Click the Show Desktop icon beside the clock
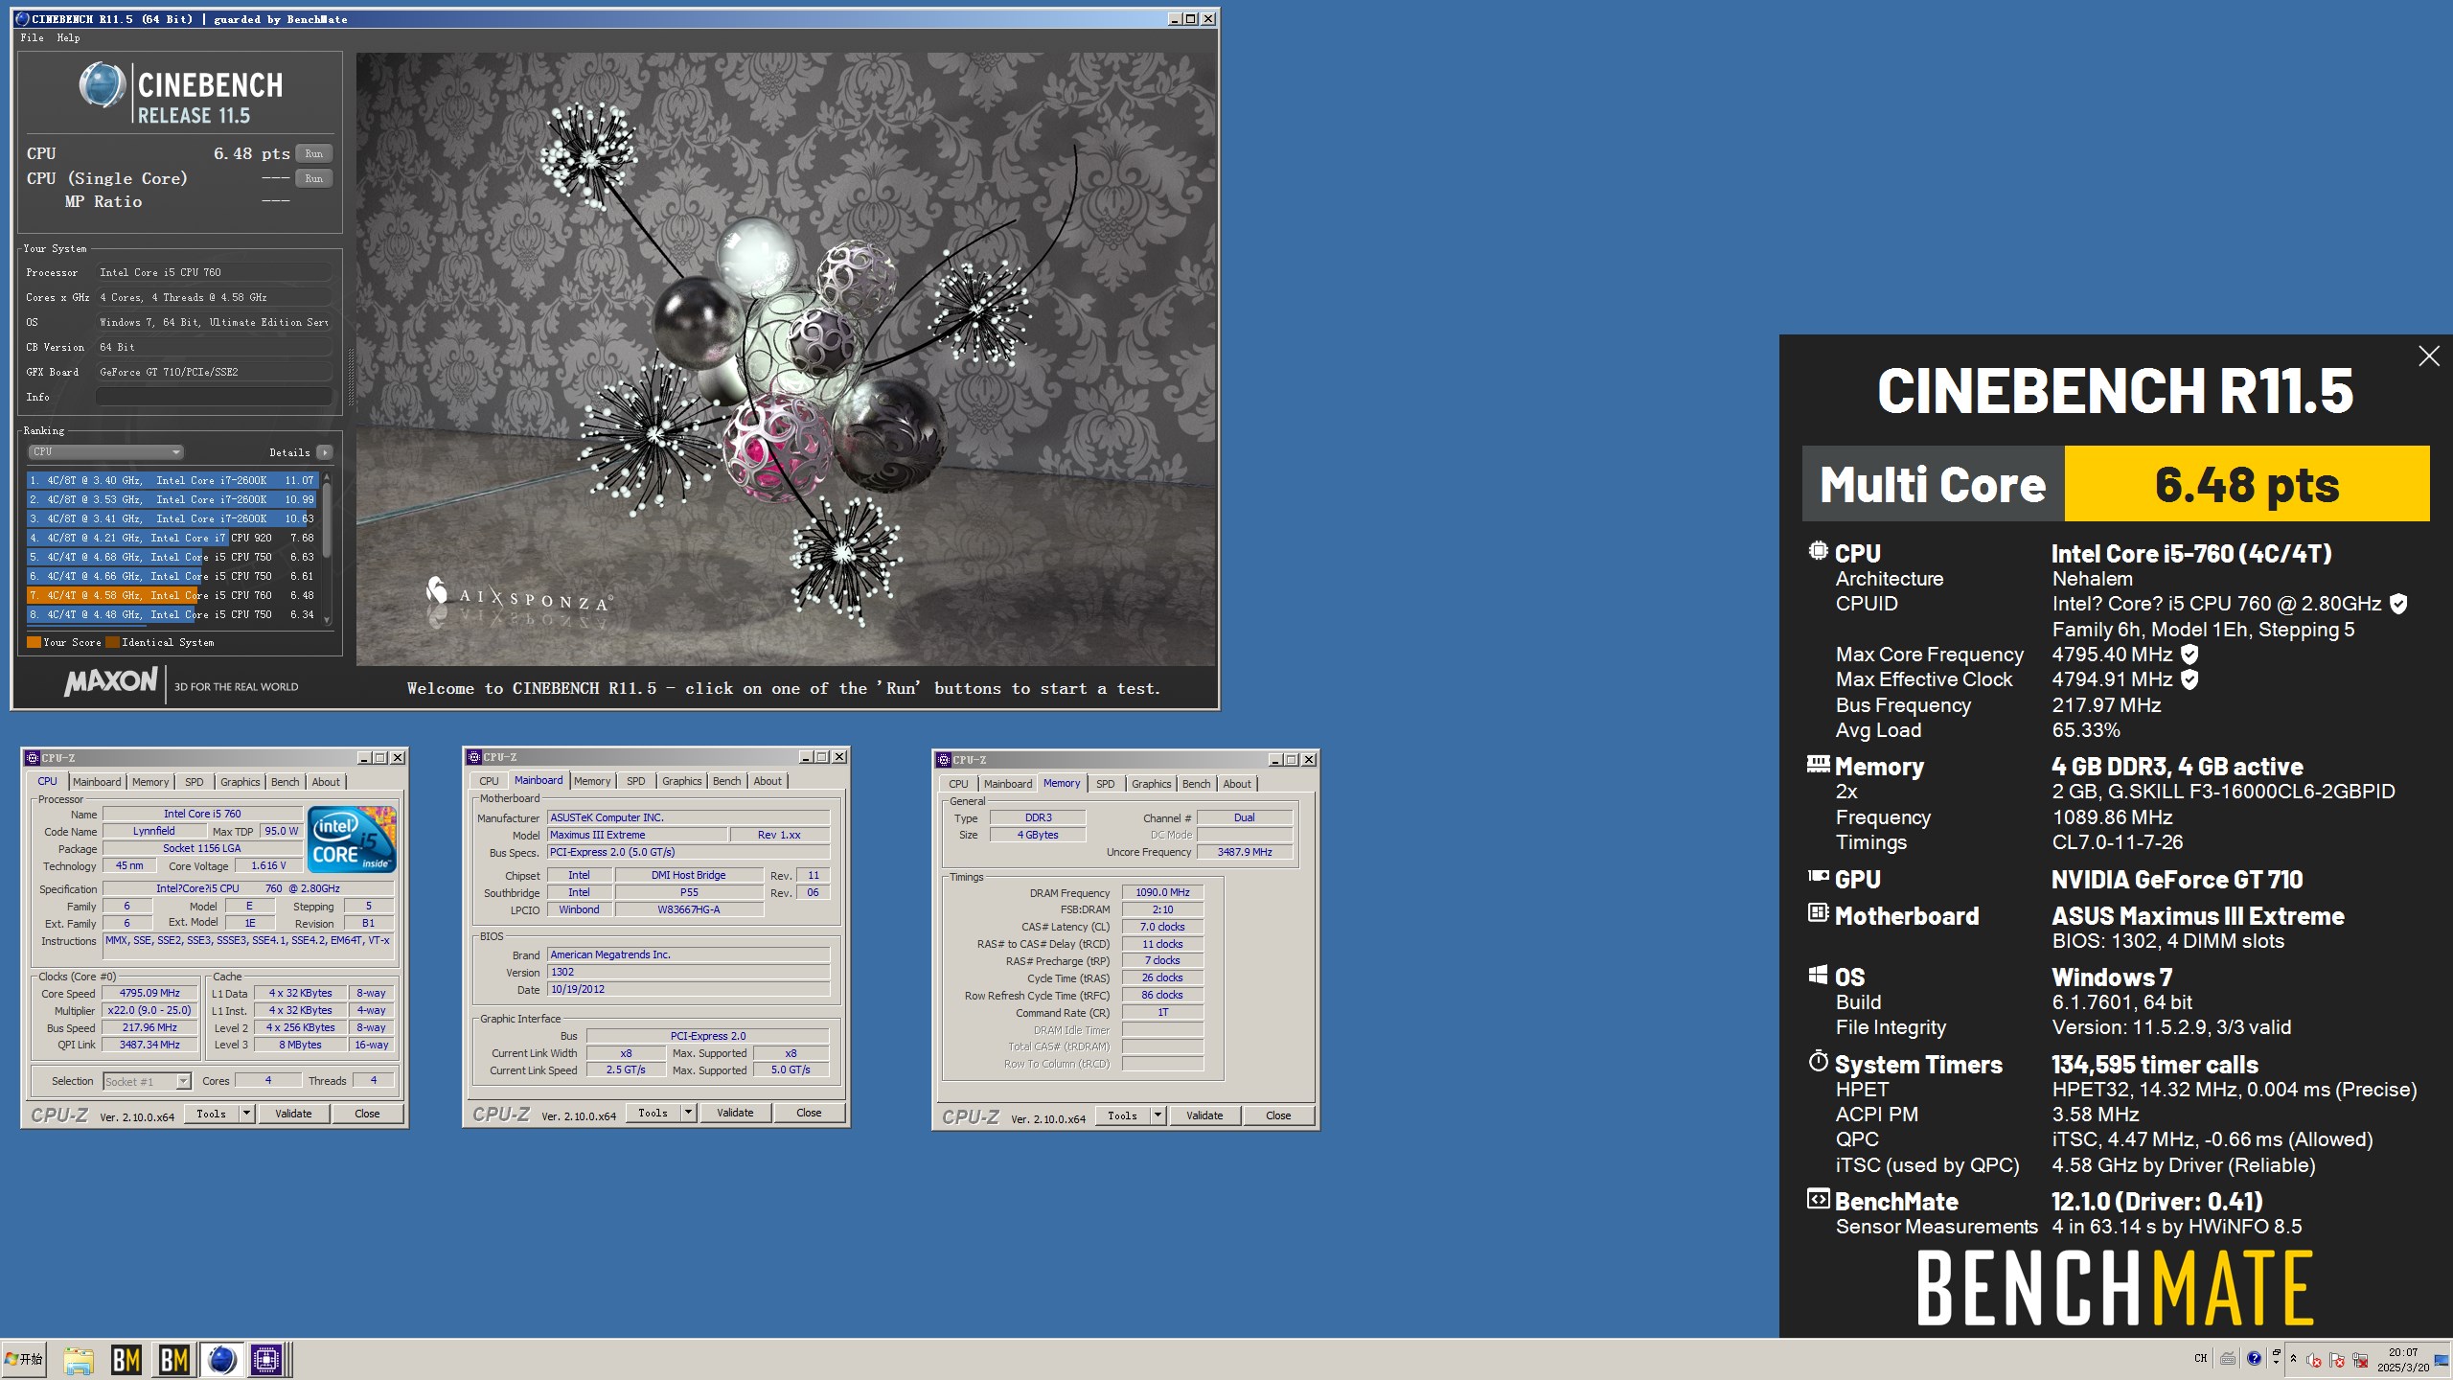This screenshot has height=1380, width=2453. point(2442,1360)
